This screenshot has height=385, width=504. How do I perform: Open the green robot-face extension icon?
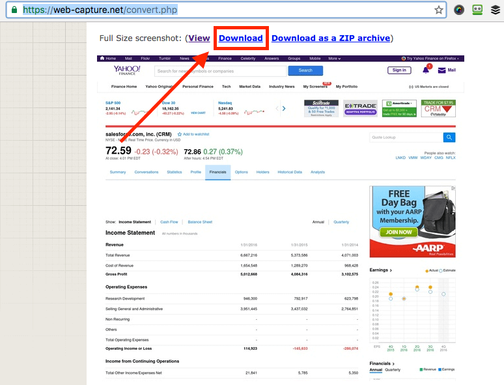477,10
